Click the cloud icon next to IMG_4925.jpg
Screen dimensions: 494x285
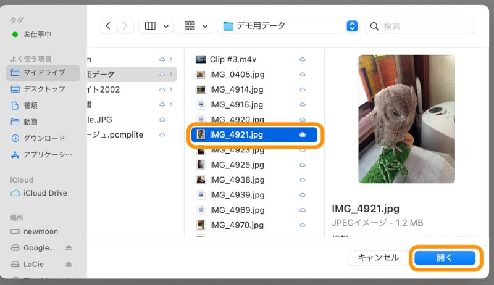click(x=303, y=165)
